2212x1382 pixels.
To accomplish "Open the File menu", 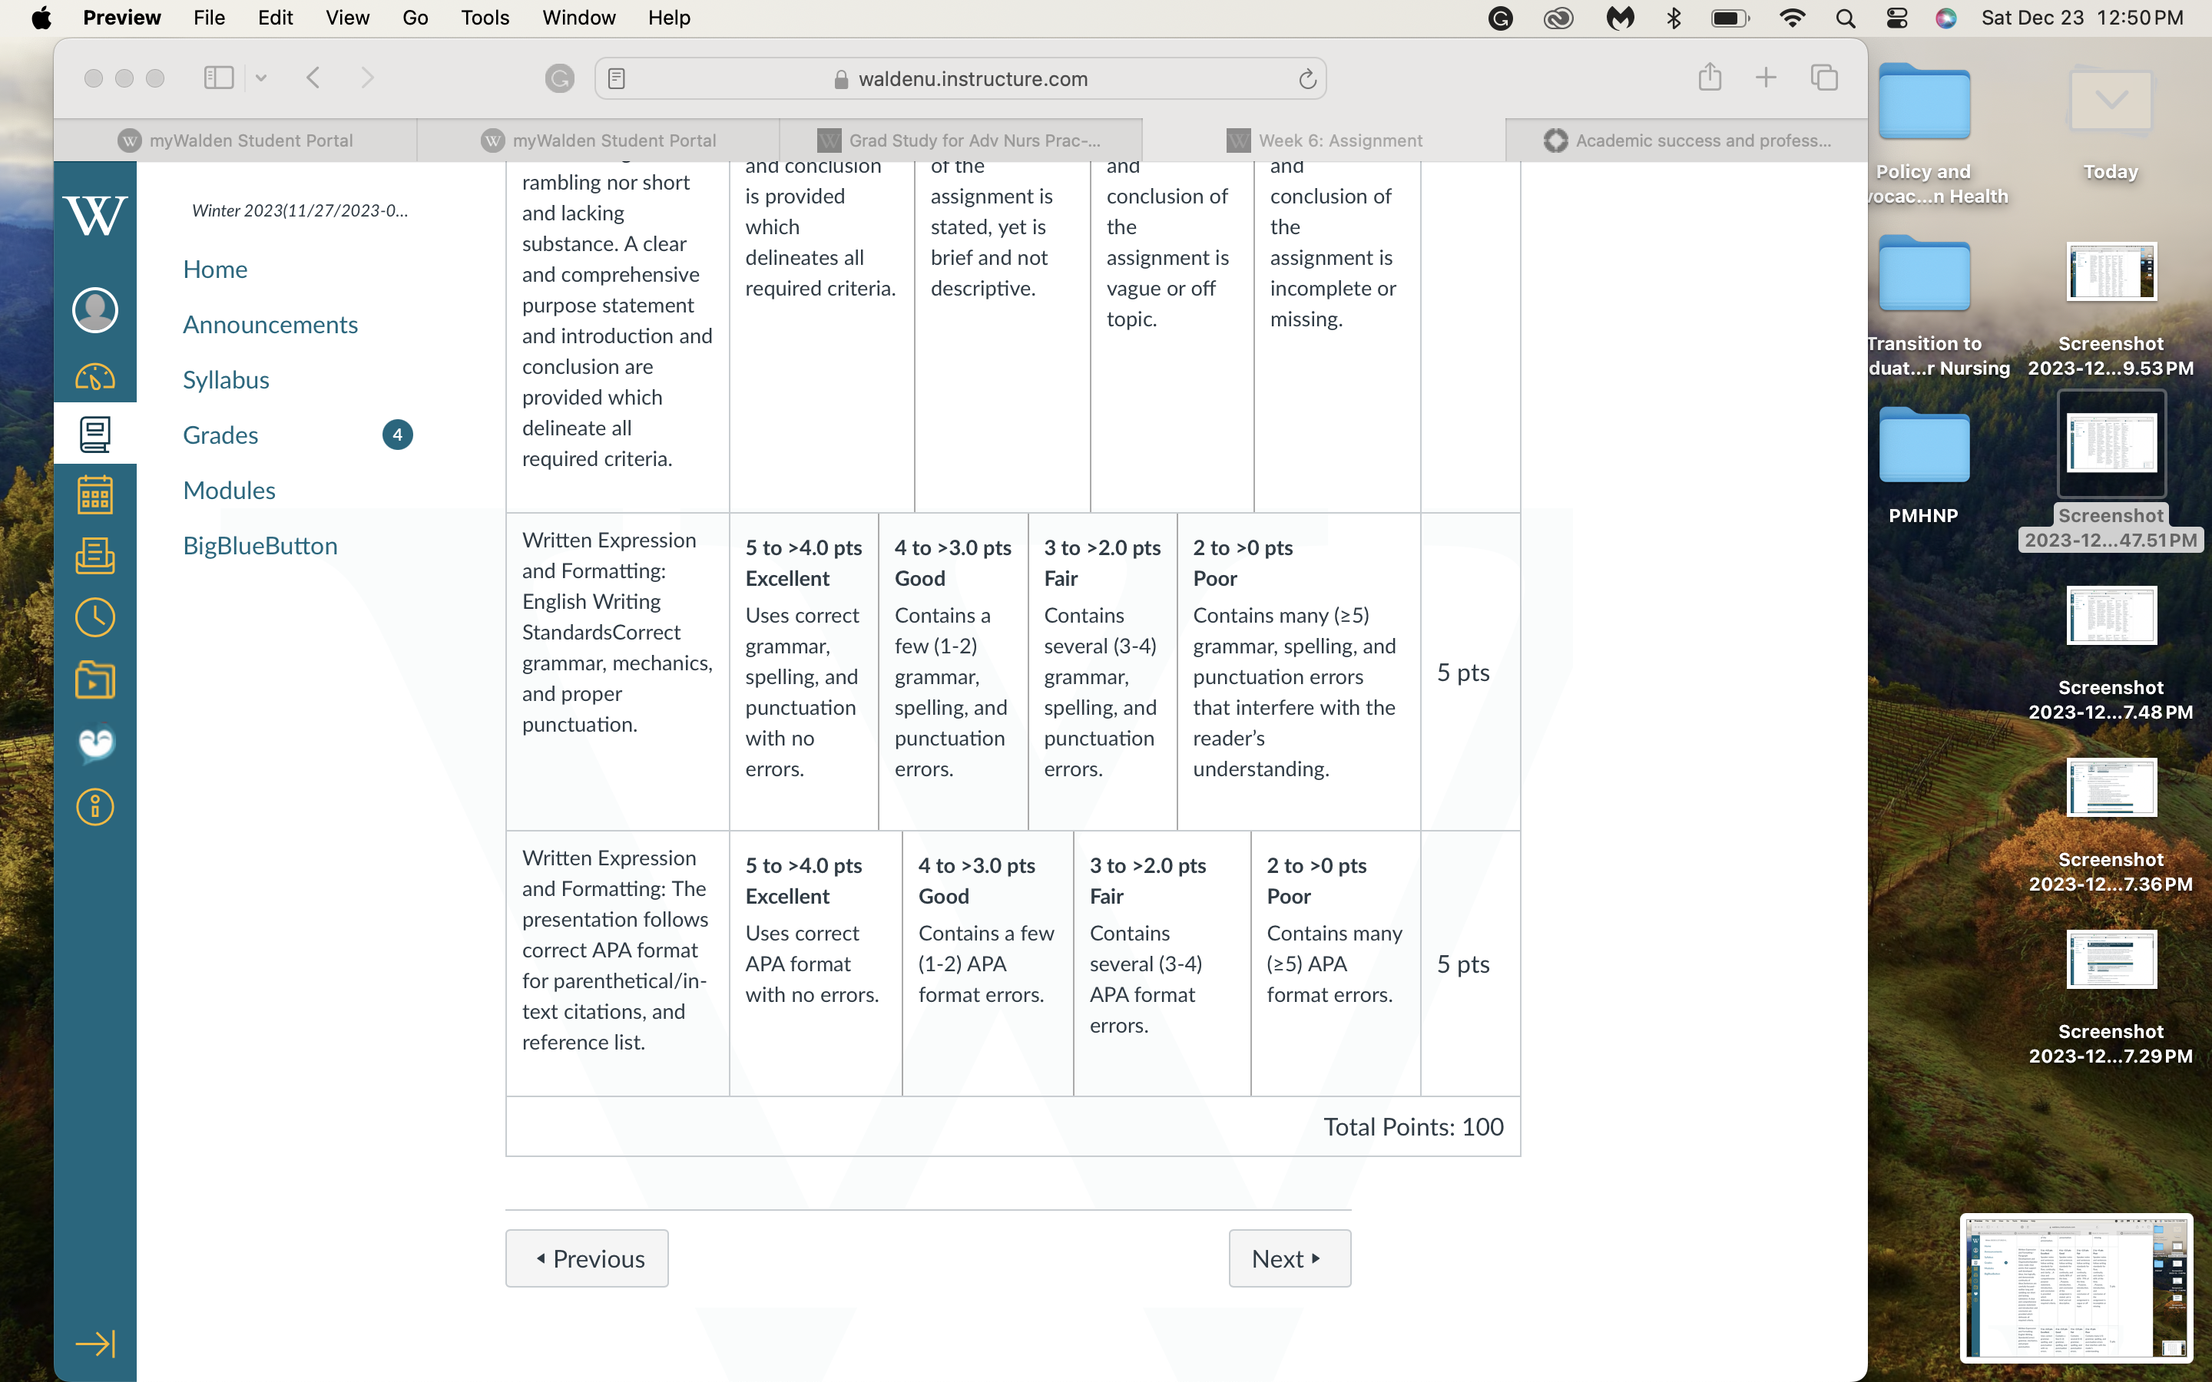I will [210, 18].
